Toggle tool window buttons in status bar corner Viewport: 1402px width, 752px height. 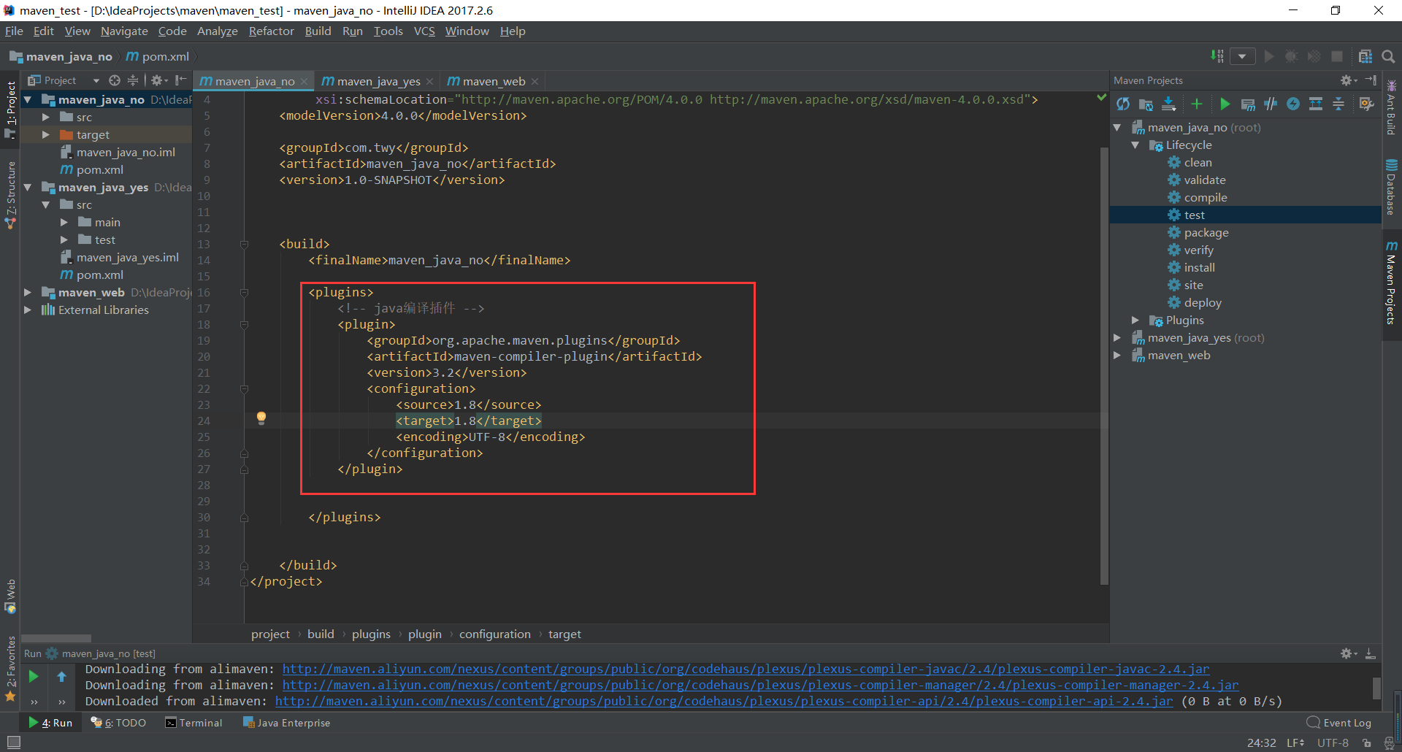(x=13, y=742)
